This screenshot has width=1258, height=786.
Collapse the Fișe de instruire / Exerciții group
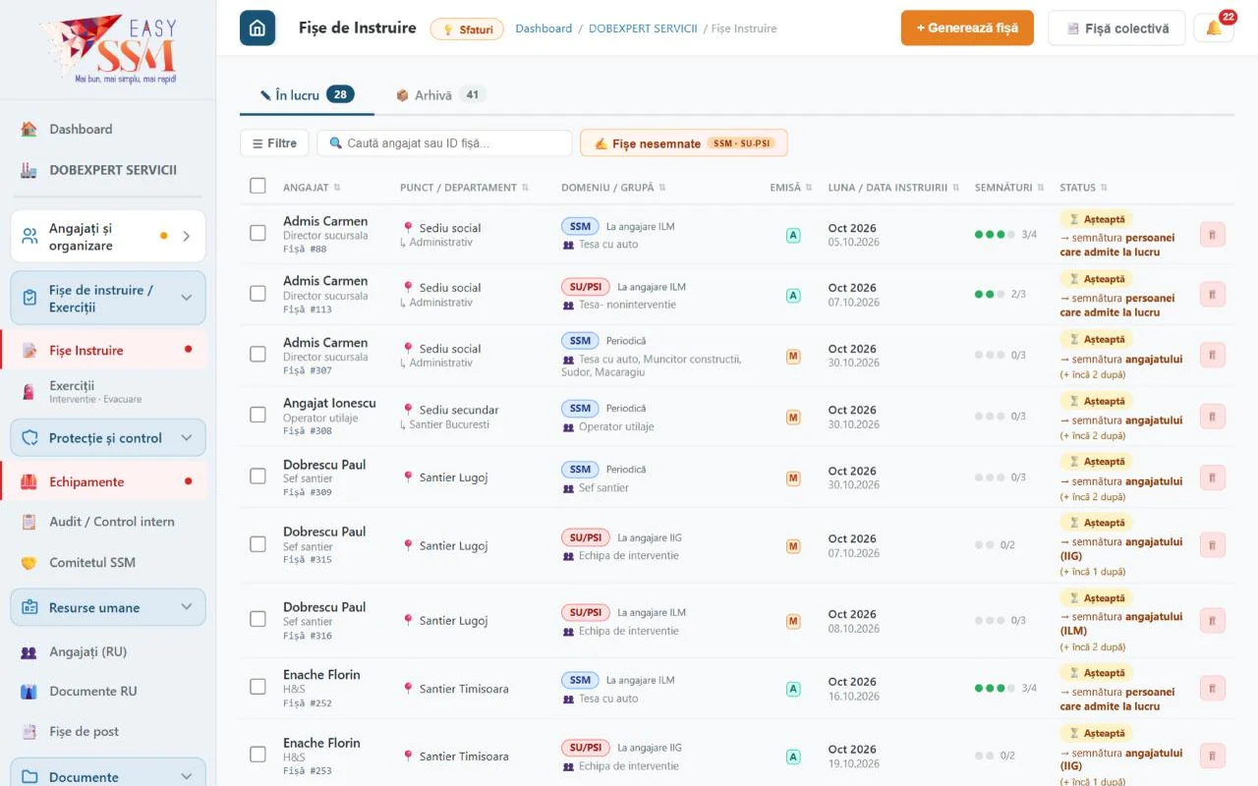click(108, 298)
